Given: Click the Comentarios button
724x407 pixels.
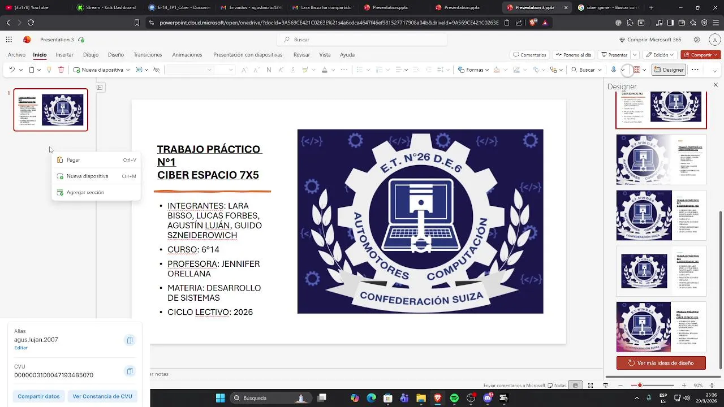Looking at the screenshot, I should [x=528, y=55].
